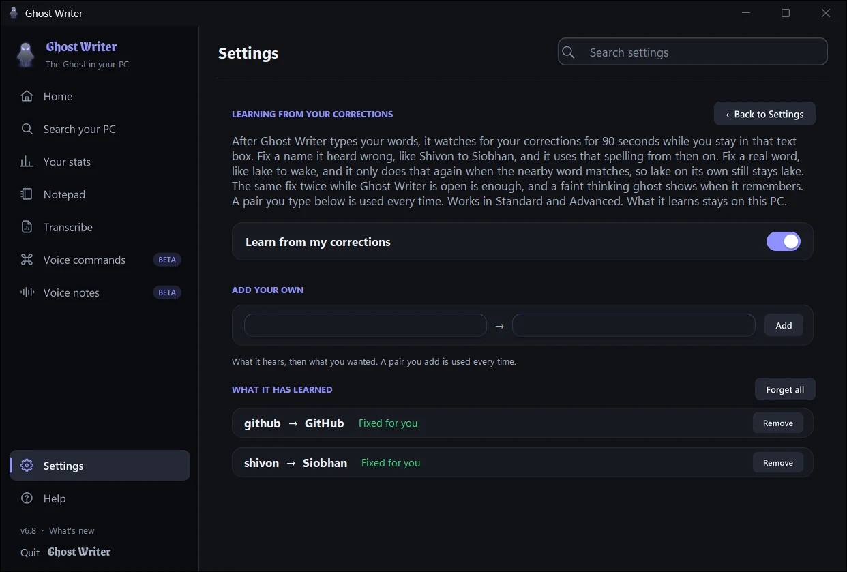Screen dimensions: 847x572
Task: Click the what-it-hears input box
Action: pyautogui.click(x=366, y=325)
